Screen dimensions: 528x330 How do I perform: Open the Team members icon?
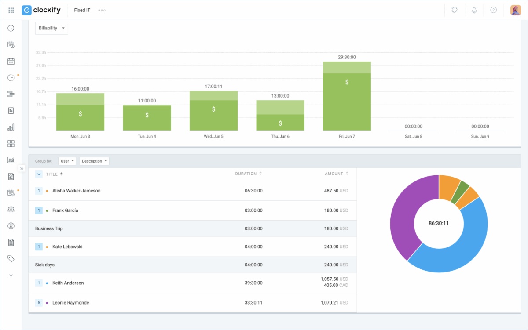11,209
